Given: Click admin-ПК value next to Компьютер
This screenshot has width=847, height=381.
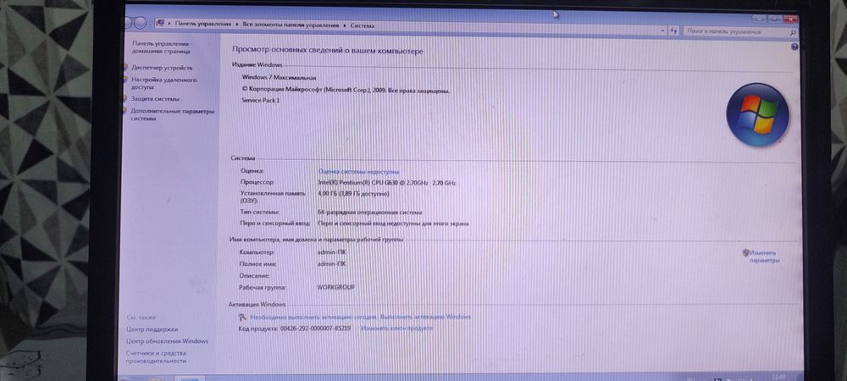Looking at the screenshot, I should pos(332,252).
